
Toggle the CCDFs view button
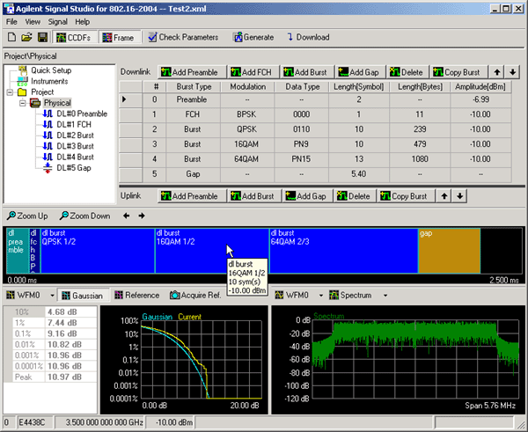(73, 37)
